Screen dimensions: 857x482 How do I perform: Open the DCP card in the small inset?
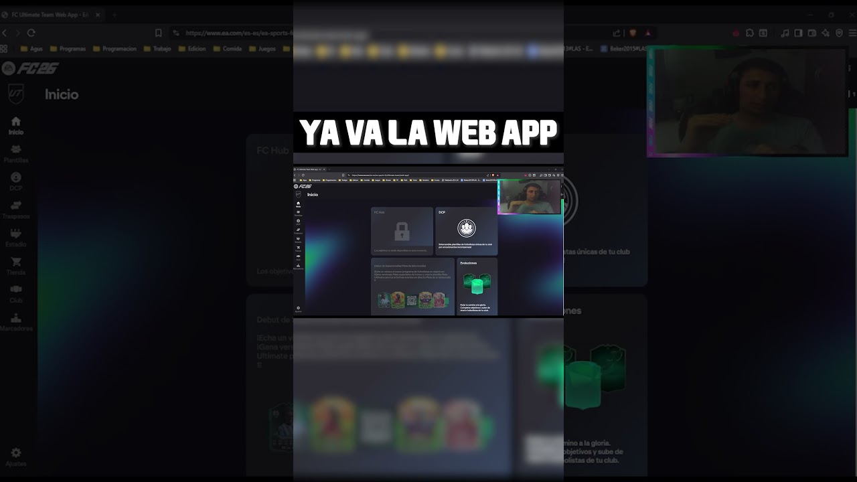(x=466, y=231)
